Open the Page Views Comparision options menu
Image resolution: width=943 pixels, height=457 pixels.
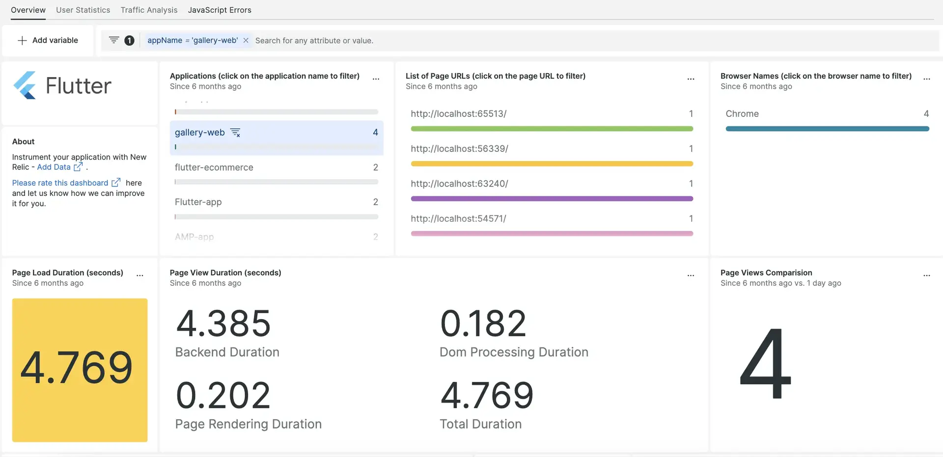click(x=926, y=275)
